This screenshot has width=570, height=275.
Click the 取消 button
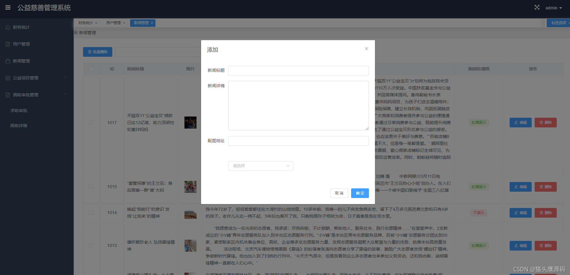click(x=339, y=193)
